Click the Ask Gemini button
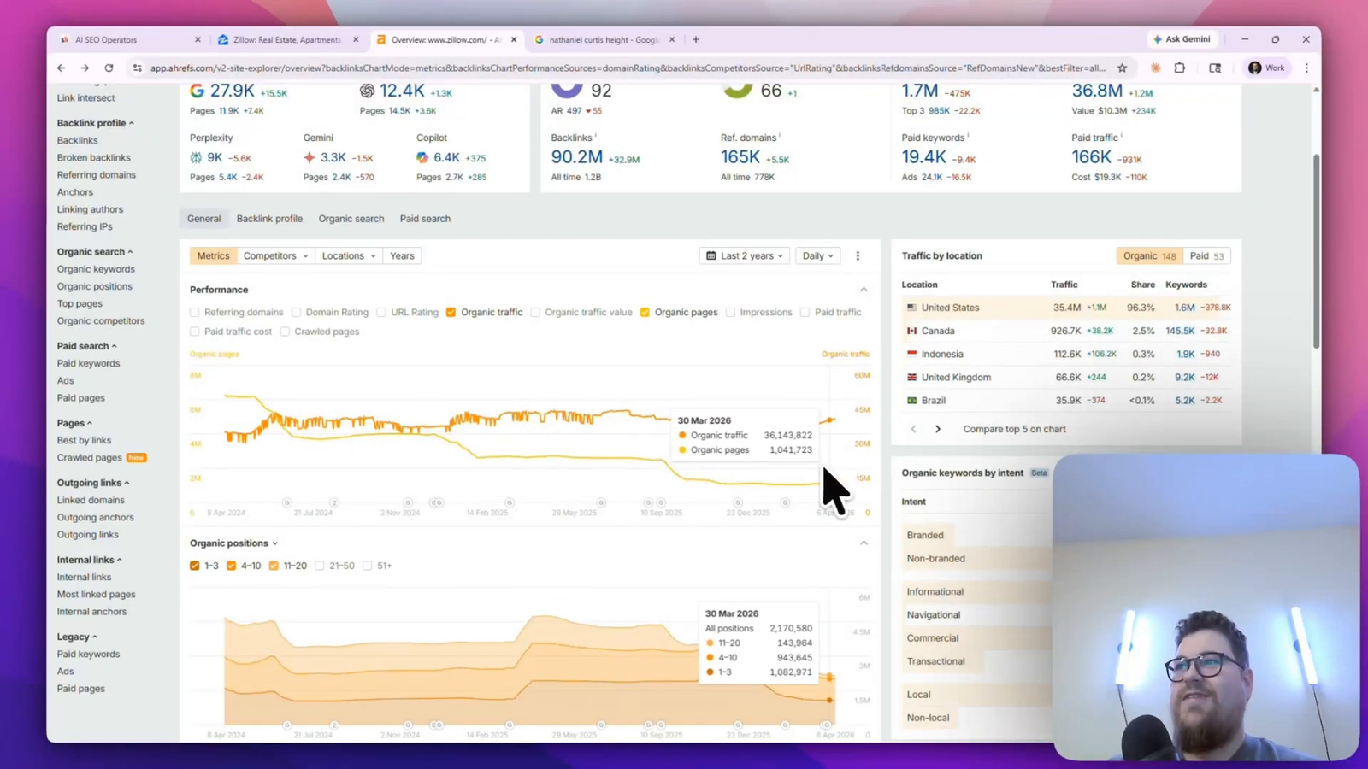1368x769 pixels. tap(1182, 39)
